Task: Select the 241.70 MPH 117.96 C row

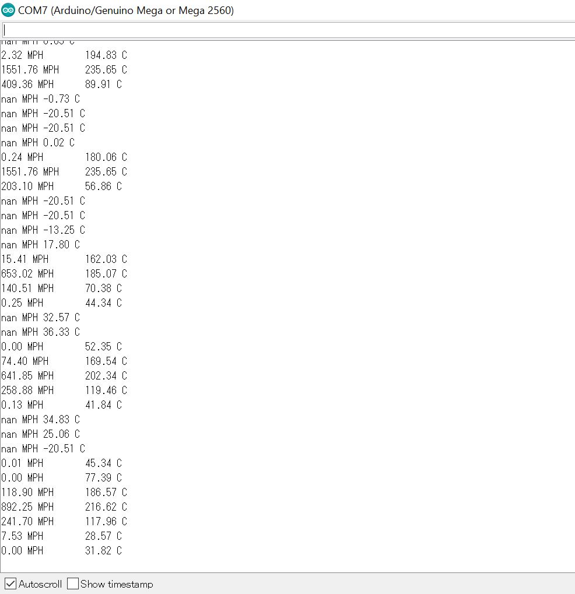Action: (64, 522)
